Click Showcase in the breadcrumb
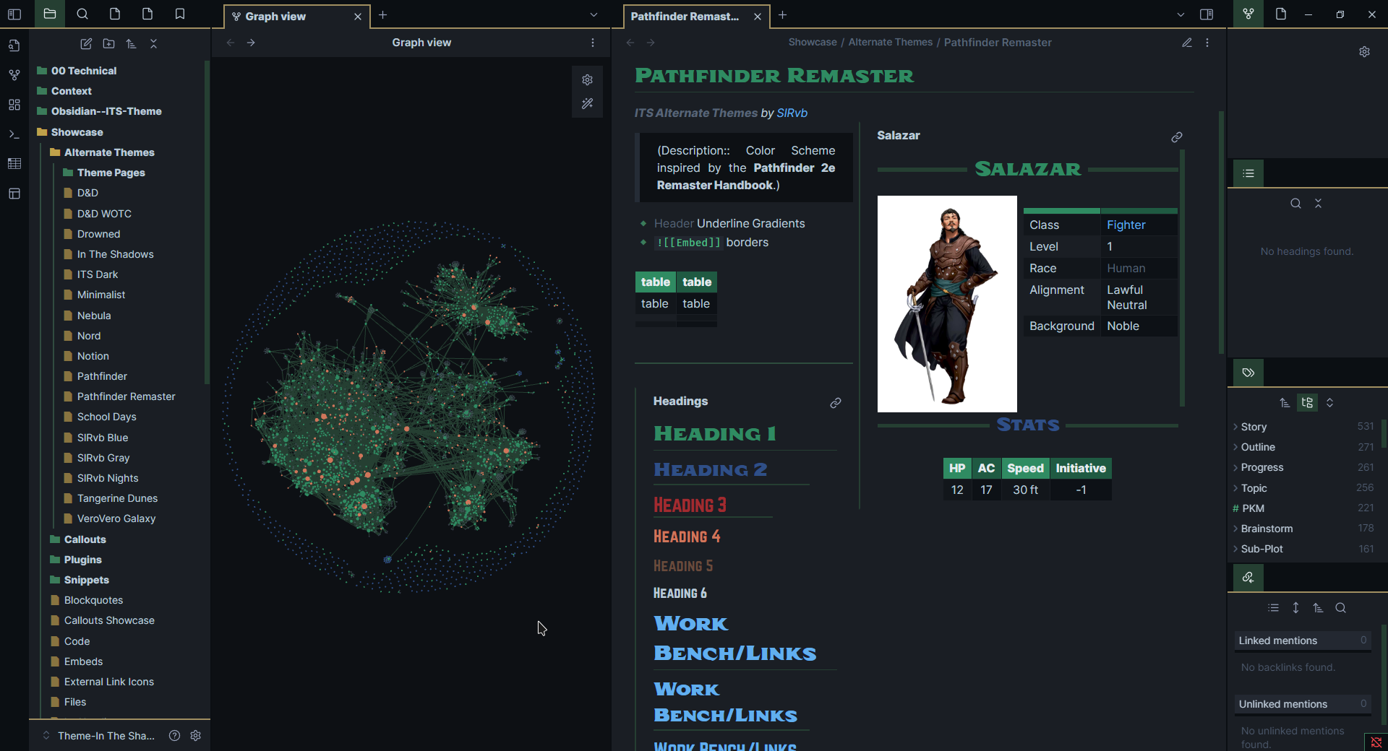Image resolution: width=1388 pixels, height=751 pixels. tap(812, 43)
